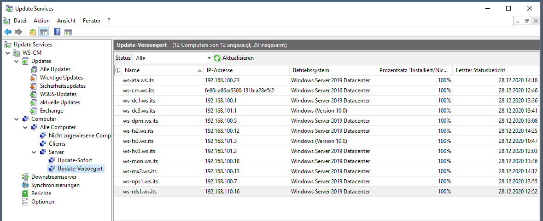Select the ws-rds1.ws.its row

pos(327,191)
